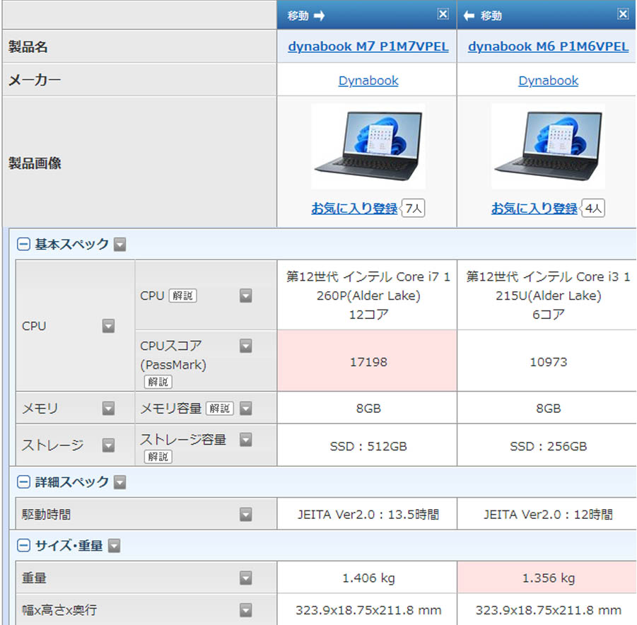Move M6 column left with 移動 arrow

483,16
